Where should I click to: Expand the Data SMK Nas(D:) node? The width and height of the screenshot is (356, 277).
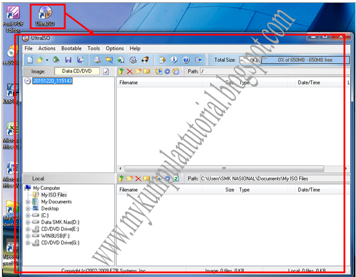pyautogui.click(x=28, y=222)
